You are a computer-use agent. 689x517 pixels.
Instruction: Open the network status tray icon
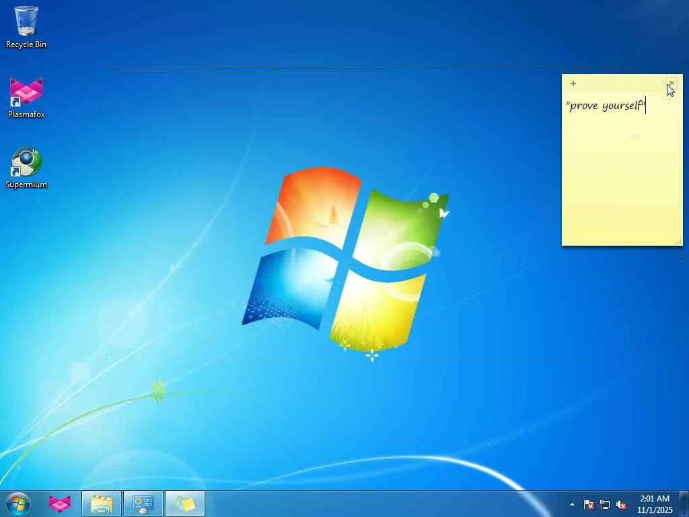(605, 505)
